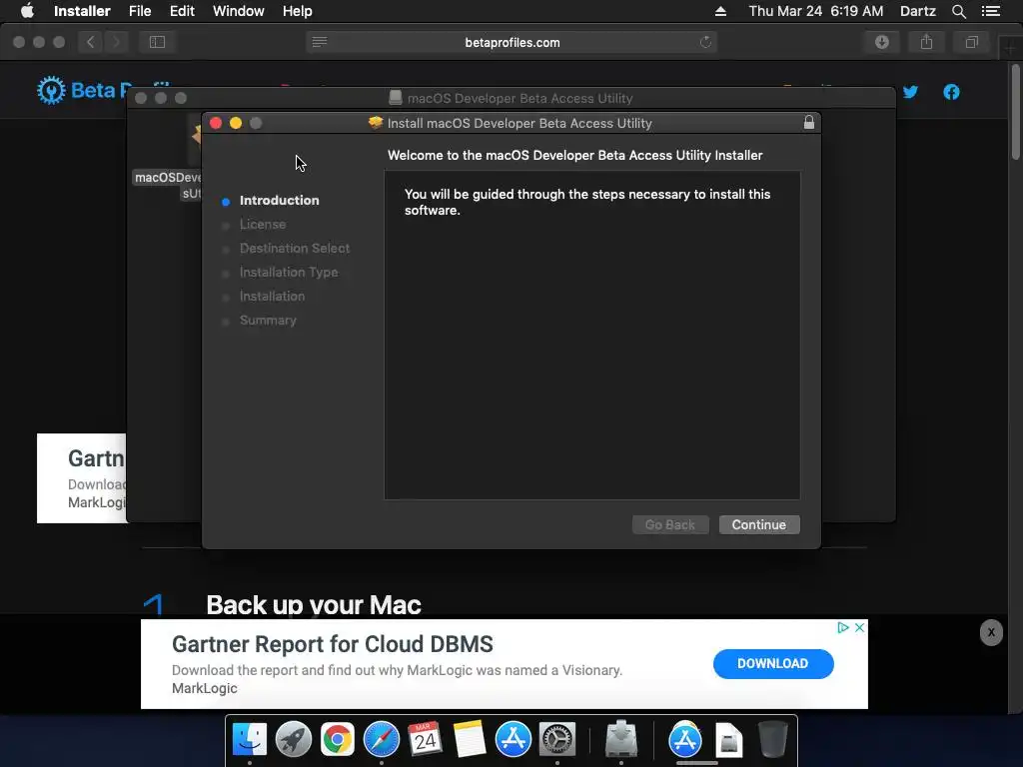Open the Edit menu
1023x767 pixels.
[x=182, y=11]
